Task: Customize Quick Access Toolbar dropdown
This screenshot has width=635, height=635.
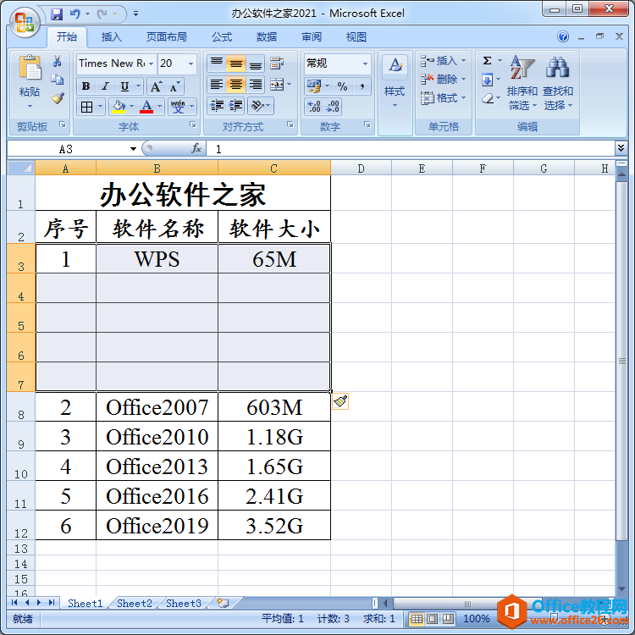Action: point(135,14)
